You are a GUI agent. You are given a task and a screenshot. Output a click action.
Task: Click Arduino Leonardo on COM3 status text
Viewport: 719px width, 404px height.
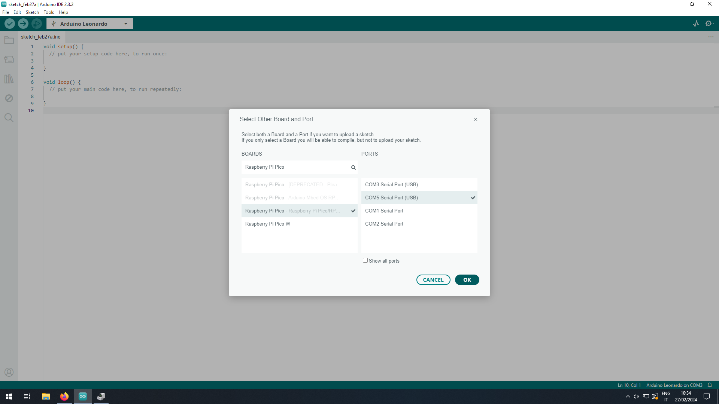pyautogui.click(x=674, y=385)
